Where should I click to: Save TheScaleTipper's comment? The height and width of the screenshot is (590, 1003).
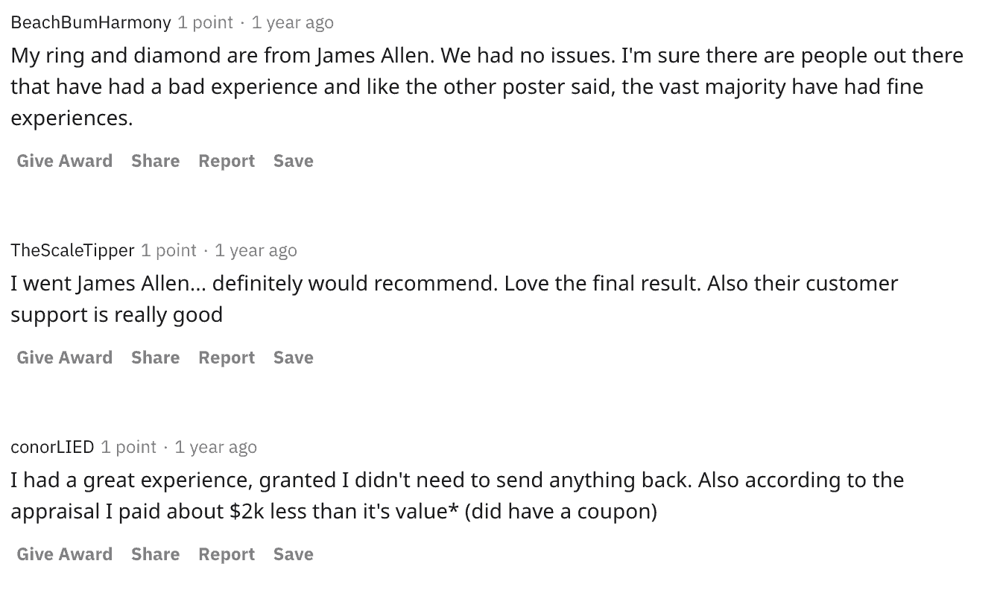pyautogui.click(x=293, y=358)
